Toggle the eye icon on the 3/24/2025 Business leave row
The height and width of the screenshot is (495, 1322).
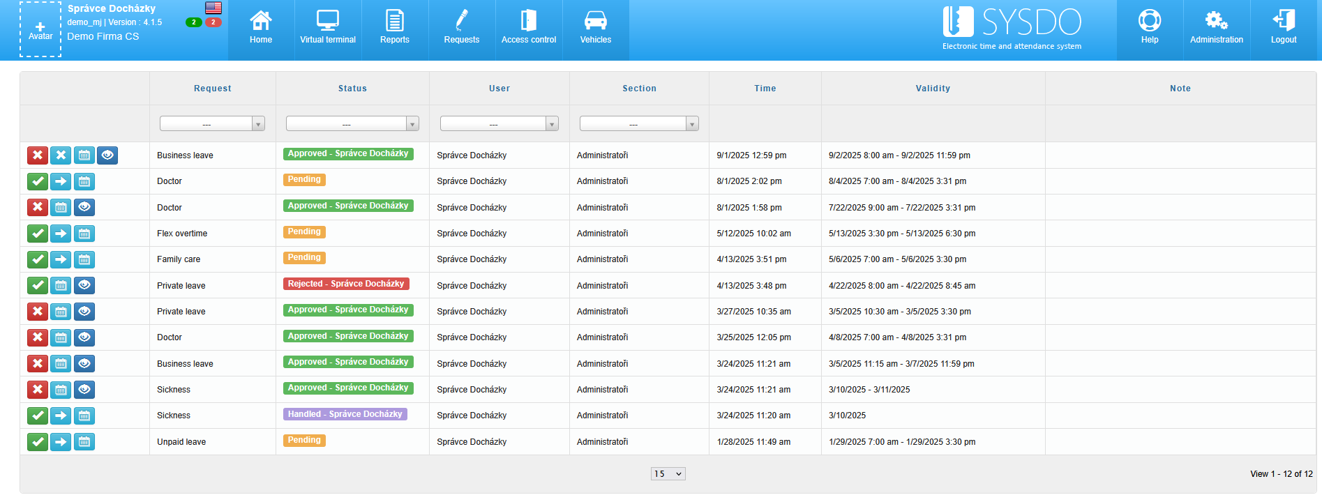84,363
